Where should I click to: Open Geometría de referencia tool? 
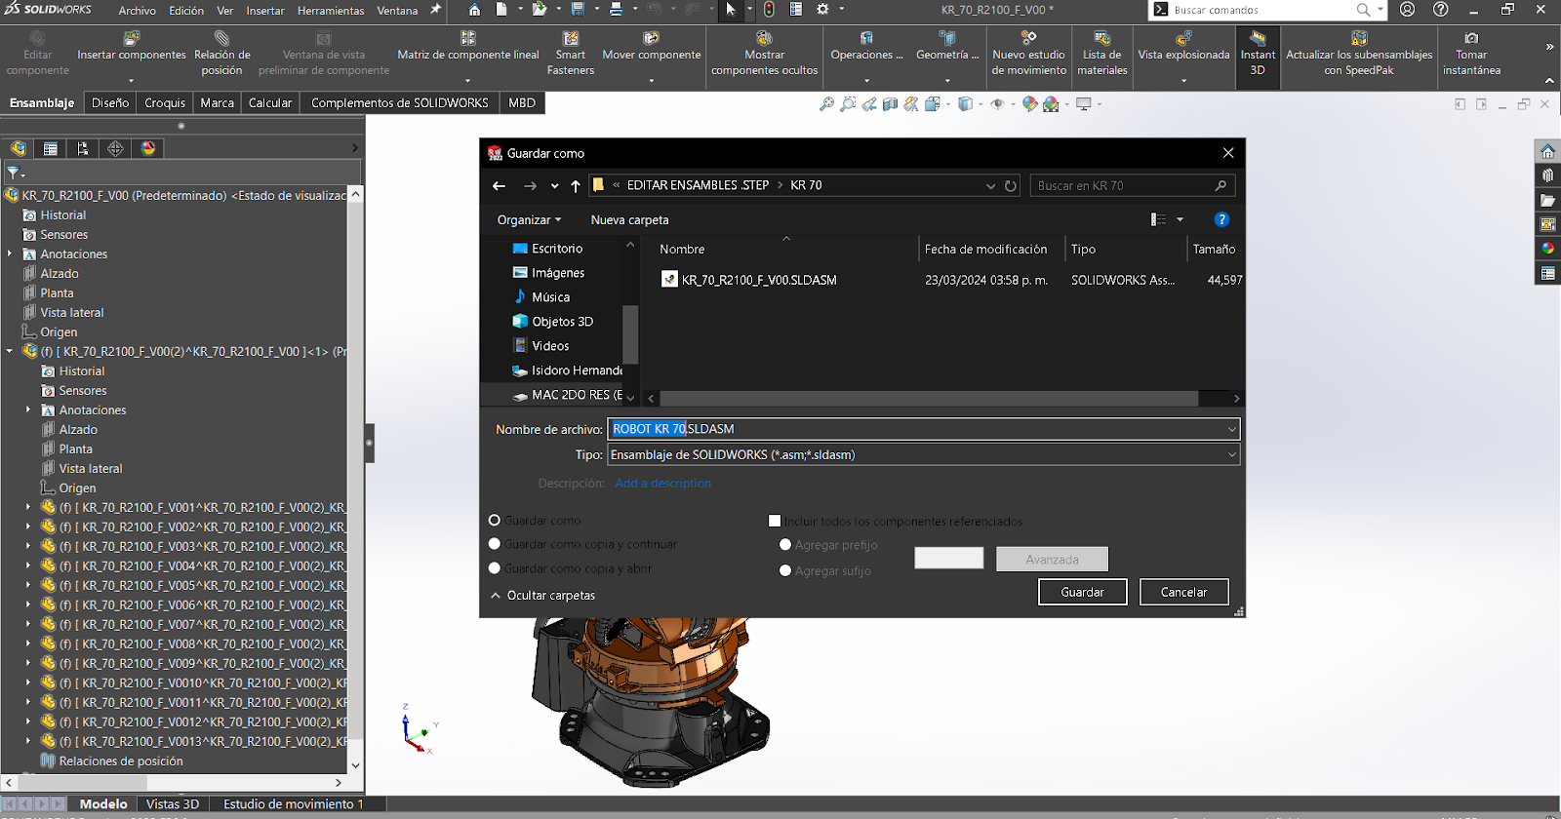click(x=946, y=47)
